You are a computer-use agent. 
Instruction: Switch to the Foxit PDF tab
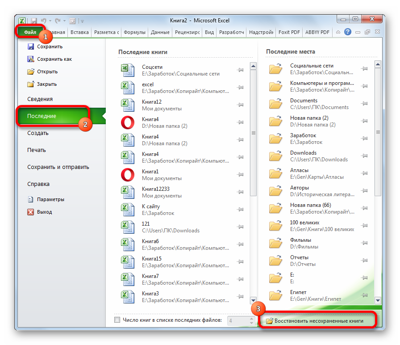[x=289, y=32]
